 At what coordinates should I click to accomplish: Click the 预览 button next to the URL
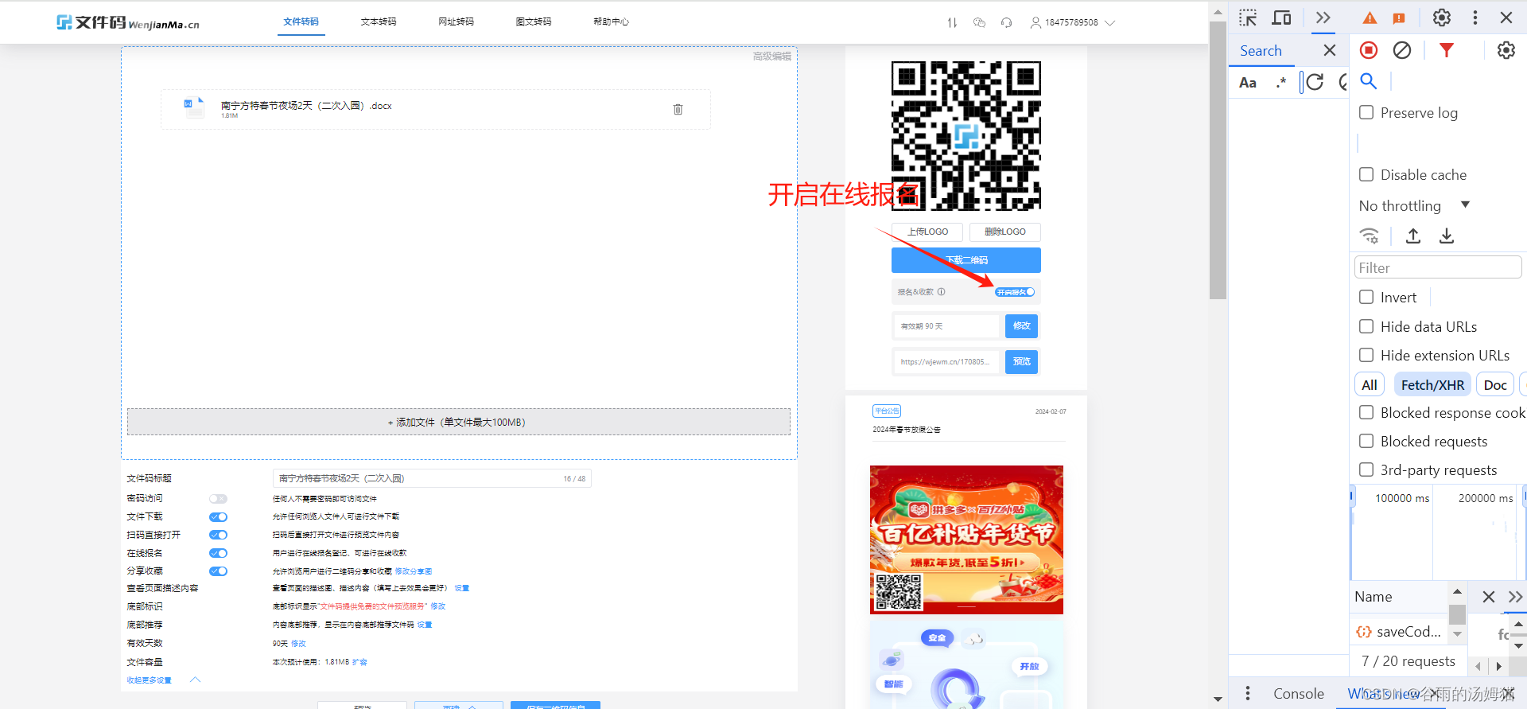[x=1022, y=362]
